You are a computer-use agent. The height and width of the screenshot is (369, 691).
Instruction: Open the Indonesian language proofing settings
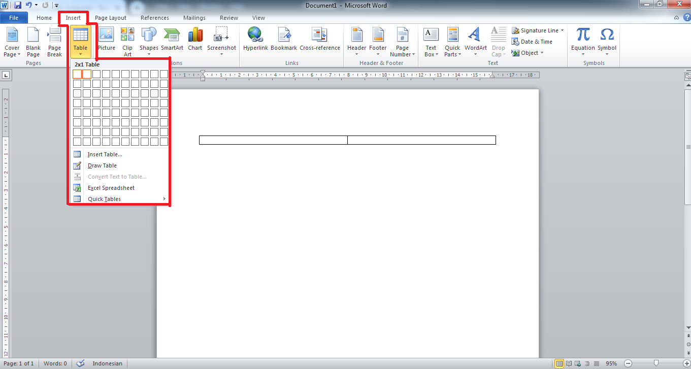(107, 363)
